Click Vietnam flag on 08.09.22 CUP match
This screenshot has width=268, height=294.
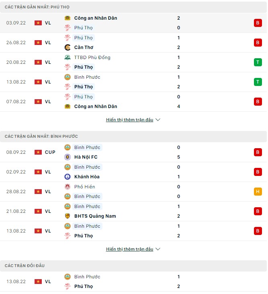pos(38,152)
